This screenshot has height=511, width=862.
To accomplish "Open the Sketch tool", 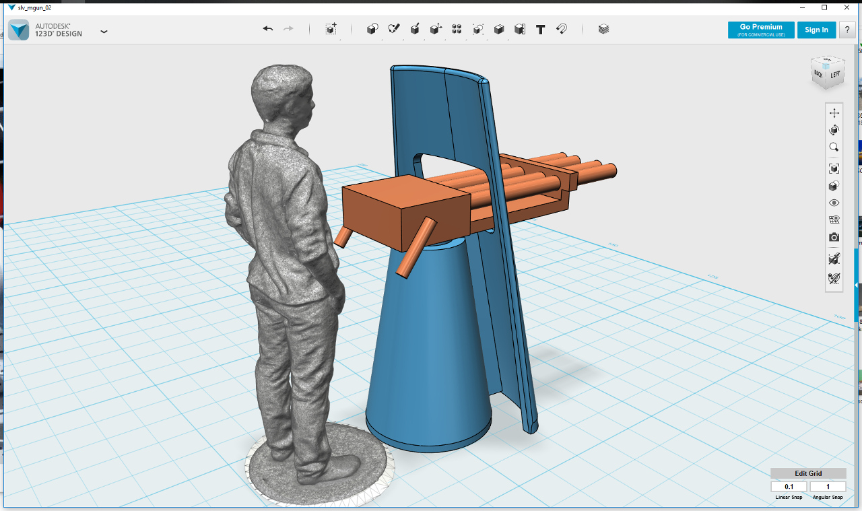I will (x=394, y=29).
